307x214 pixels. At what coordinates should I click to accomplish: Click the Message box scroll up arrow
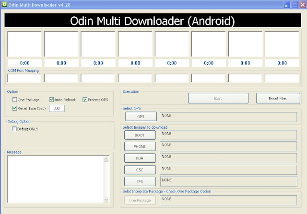tap(106, 158)
